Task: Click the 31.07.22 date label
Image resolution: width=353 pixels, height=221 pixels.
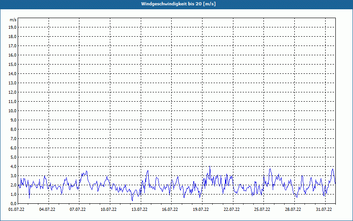Action: coord(323,210)
